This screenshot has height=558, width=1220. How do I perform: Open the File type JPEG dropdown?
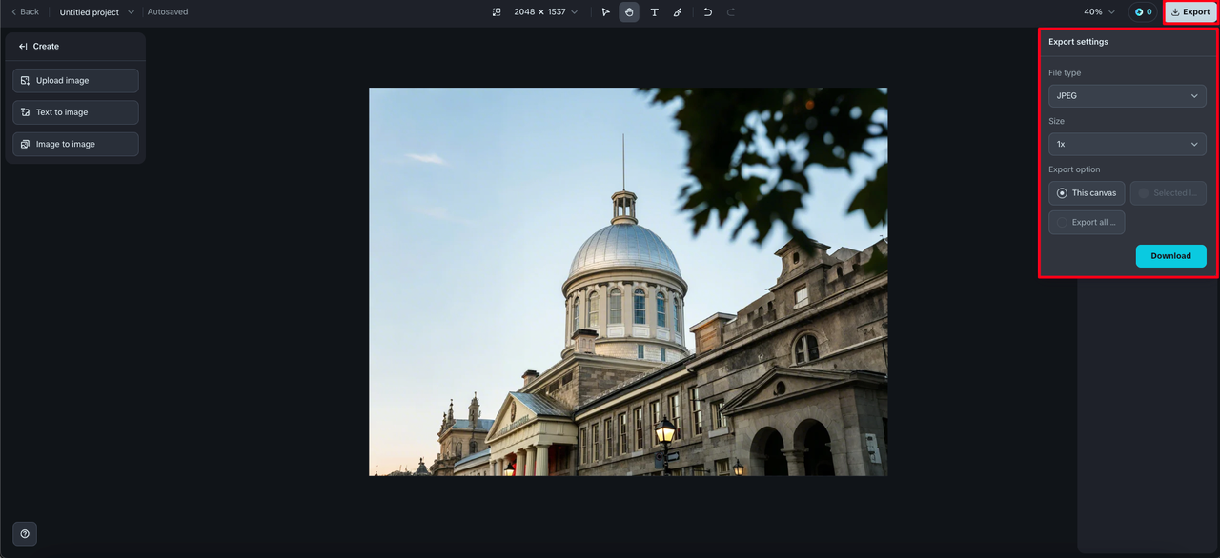[1127, 96]
